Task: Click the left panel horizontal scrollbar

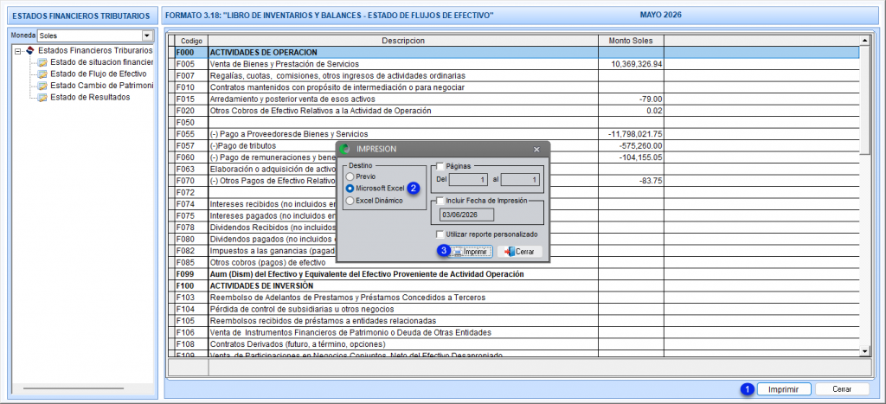Action: pyautogui.click(x=74, y=388)
